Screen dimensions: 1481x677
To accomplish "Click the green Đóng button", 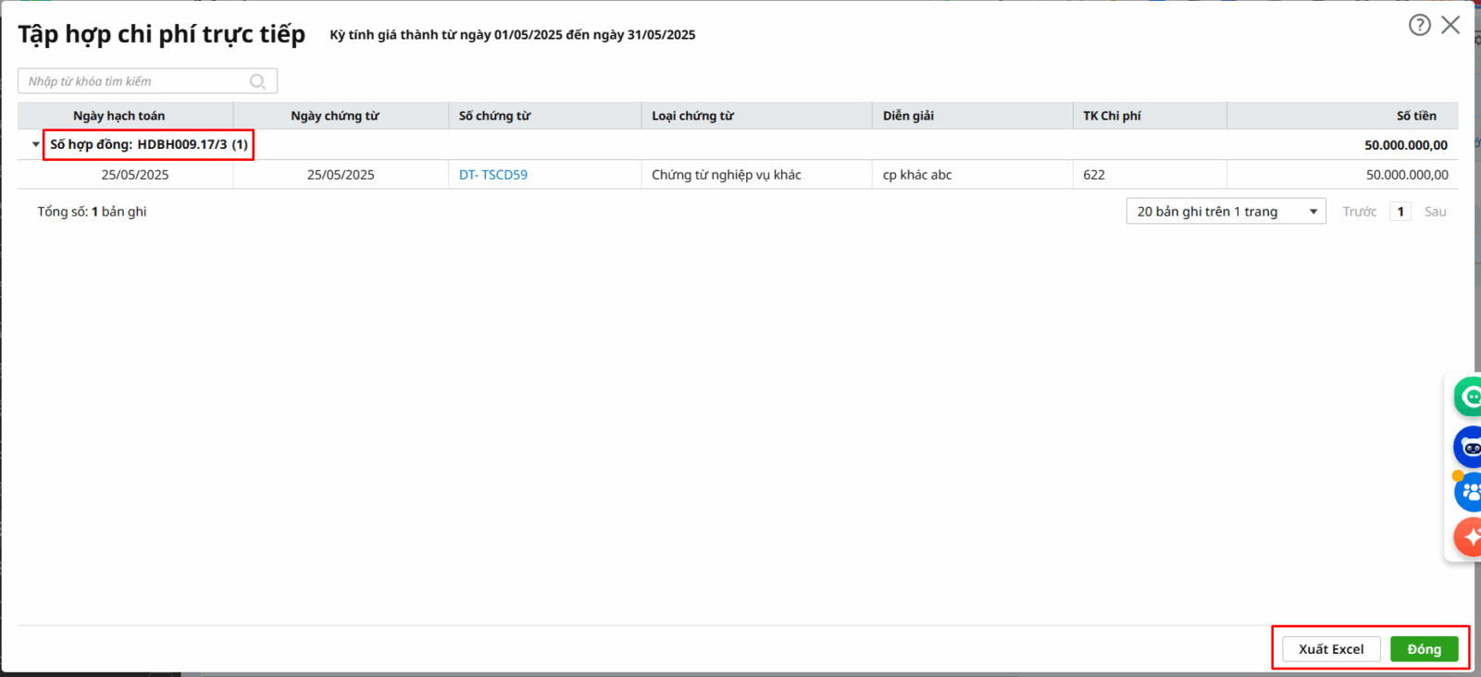I will point(1424,649).
